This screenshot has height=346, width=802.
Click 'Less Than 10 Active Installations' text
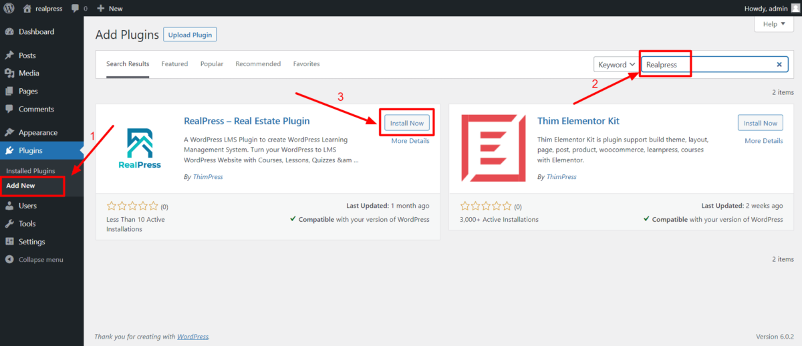pos(136,224)
